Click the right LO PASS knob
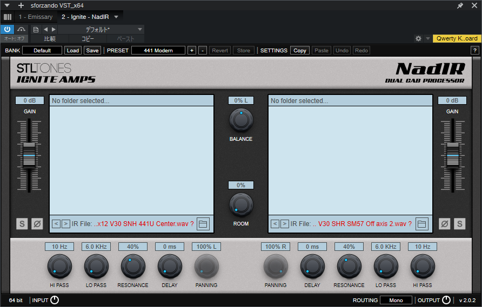482x307 pixels. [386, 266]
